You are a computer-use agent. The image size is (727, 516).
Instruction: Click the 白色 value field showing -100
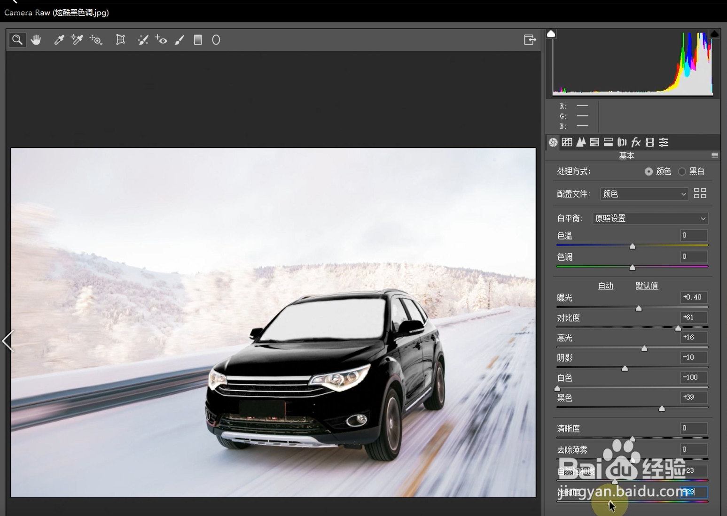[x=694, y=377]
